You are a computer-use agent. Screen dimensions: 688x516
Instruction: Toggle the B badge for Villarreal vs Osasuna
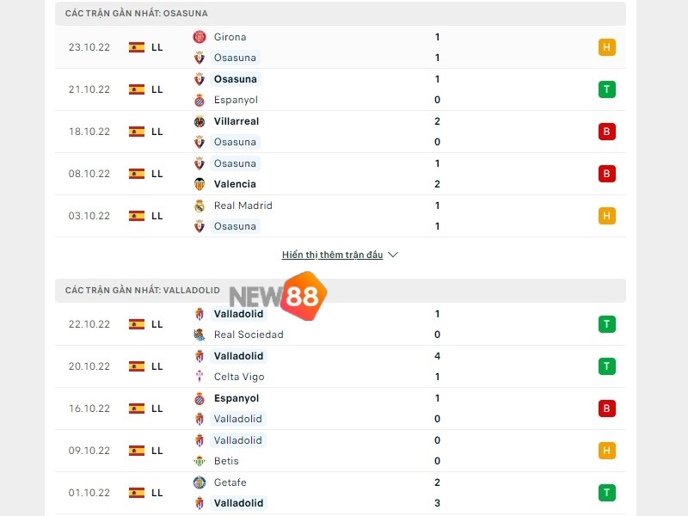[x=607, y=131]
